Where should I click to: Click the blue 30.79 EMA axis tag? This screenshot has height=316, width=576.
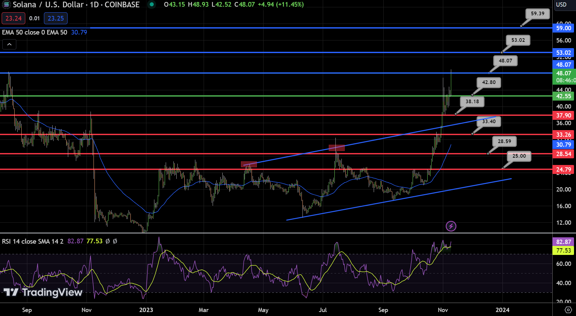[x=563, y=145]
